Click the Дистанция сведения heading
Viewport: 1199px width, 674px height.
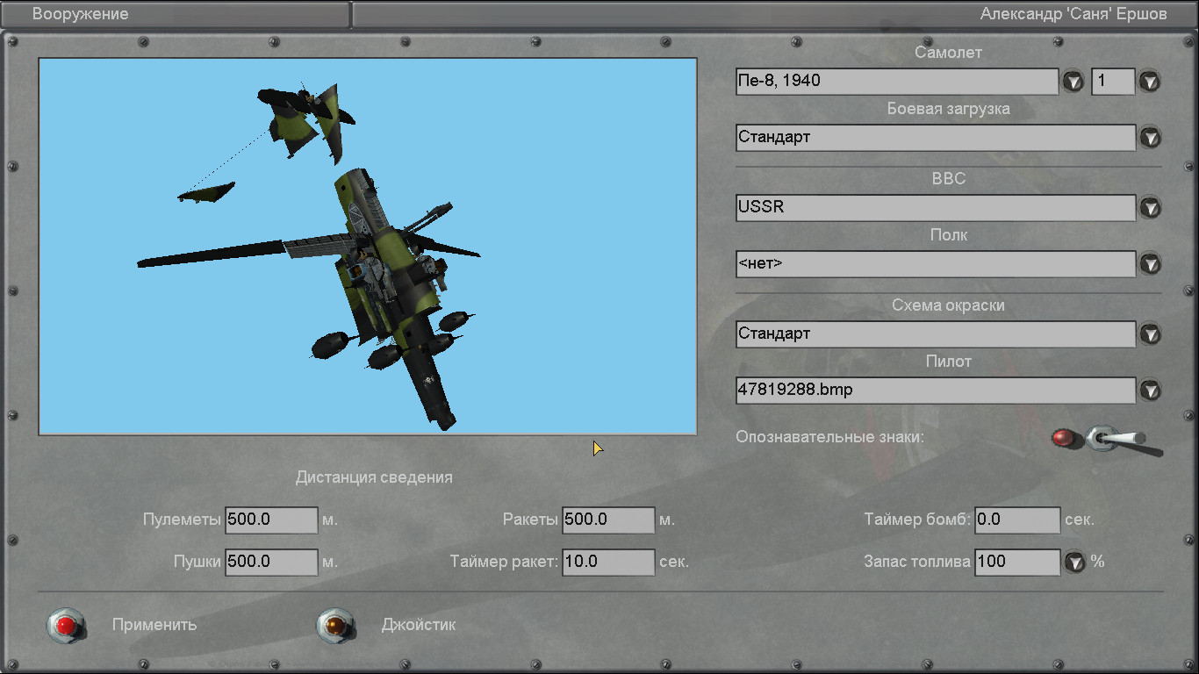374,477
